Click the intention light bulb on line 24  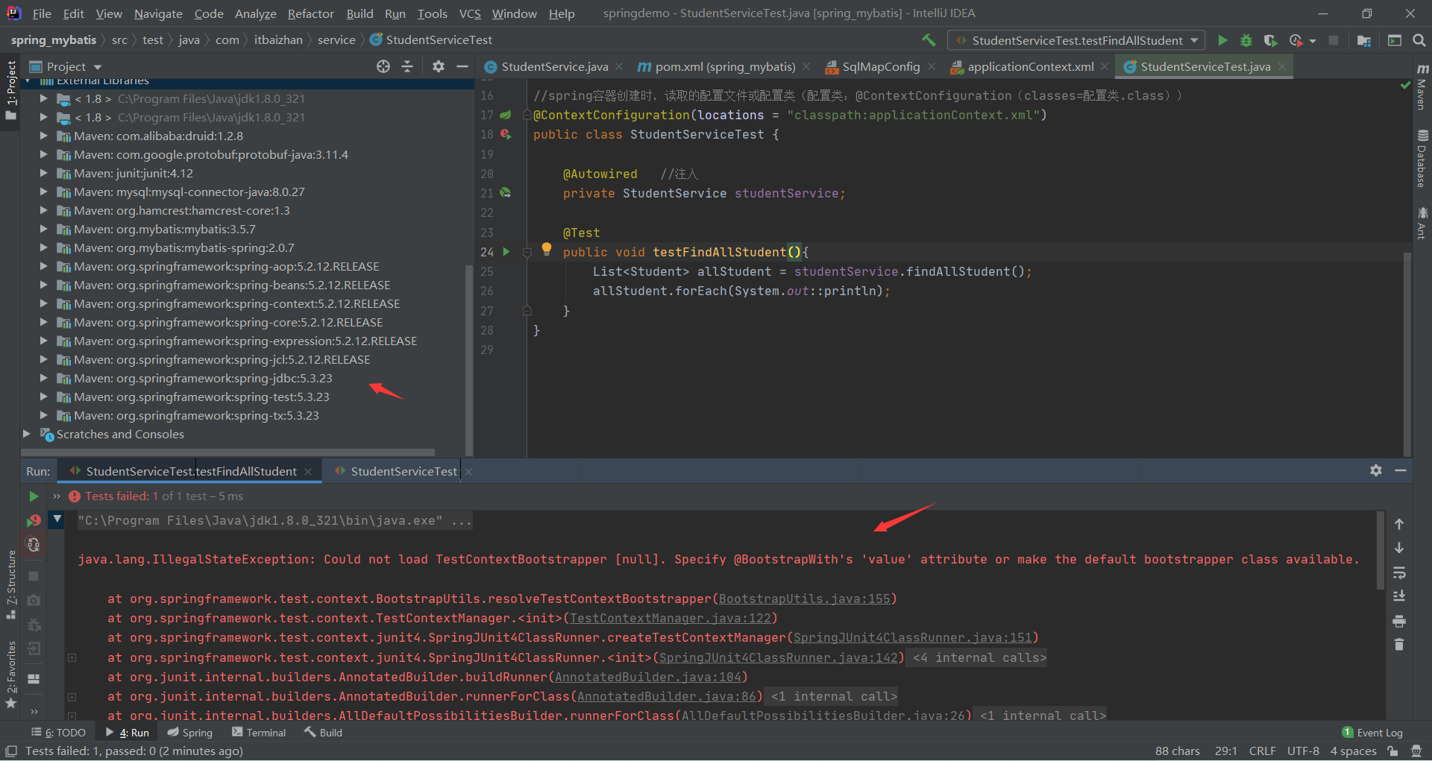547,249
